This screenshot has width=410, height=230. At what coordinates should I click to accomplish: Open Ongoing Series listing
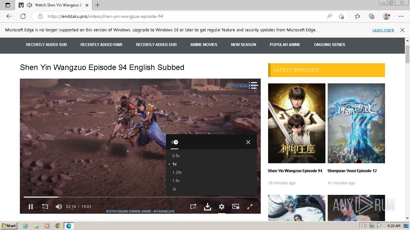(330, 45)
